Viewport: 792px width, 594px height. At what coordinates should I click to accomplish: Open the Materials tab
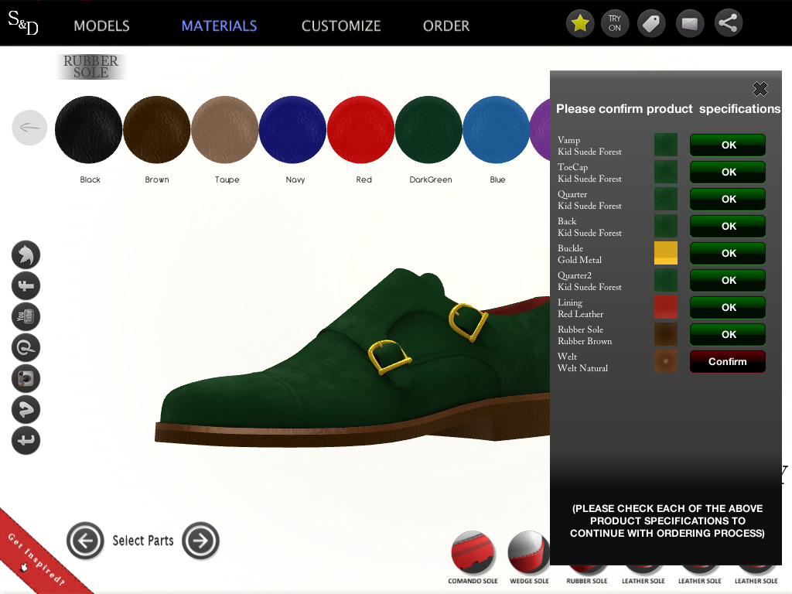click(219, 26)
